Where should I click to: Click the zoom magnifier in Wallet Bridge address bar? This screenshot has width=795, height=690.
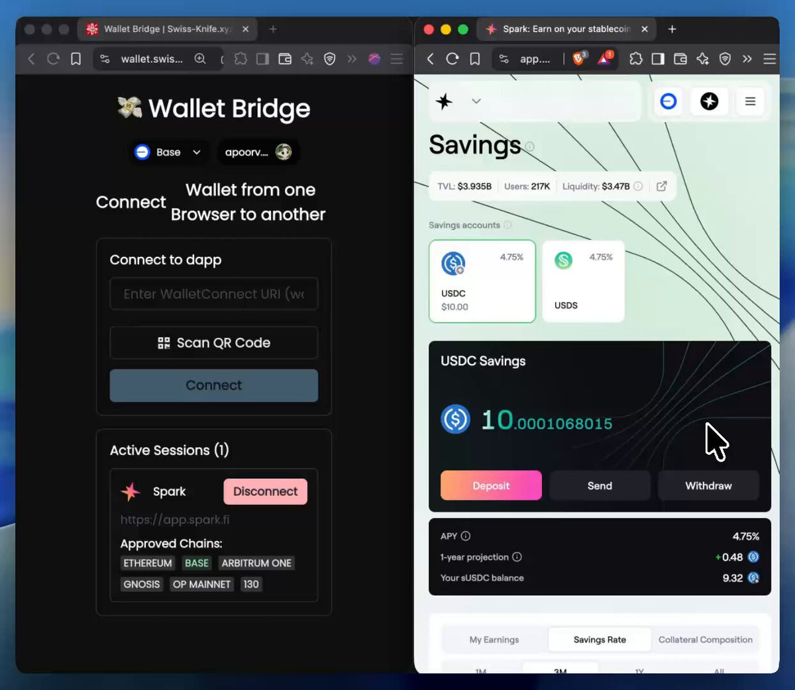tap(200, 59)
